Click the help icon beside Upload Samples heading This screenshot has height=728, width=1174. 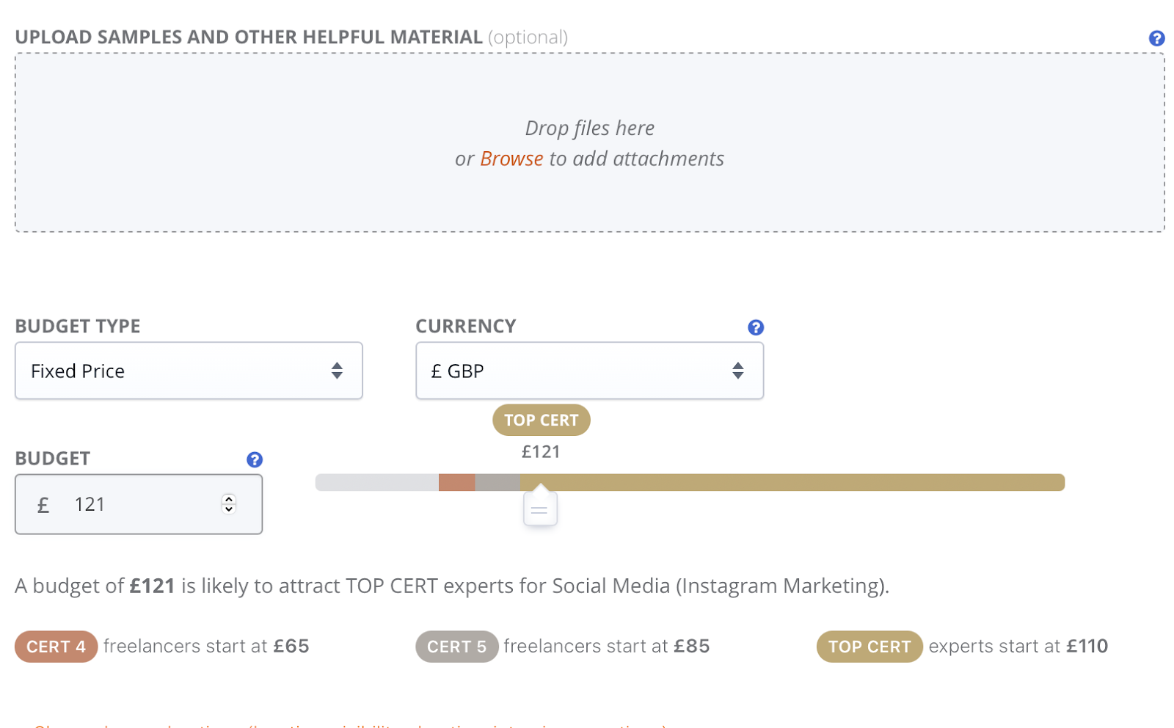pos(1156,38)
